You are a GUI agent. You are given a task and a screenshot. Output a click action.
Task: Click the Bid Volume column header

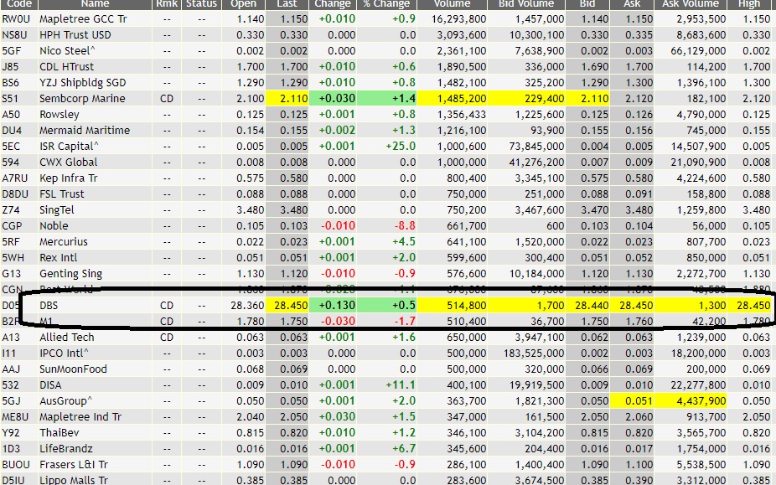coord(526,4)
